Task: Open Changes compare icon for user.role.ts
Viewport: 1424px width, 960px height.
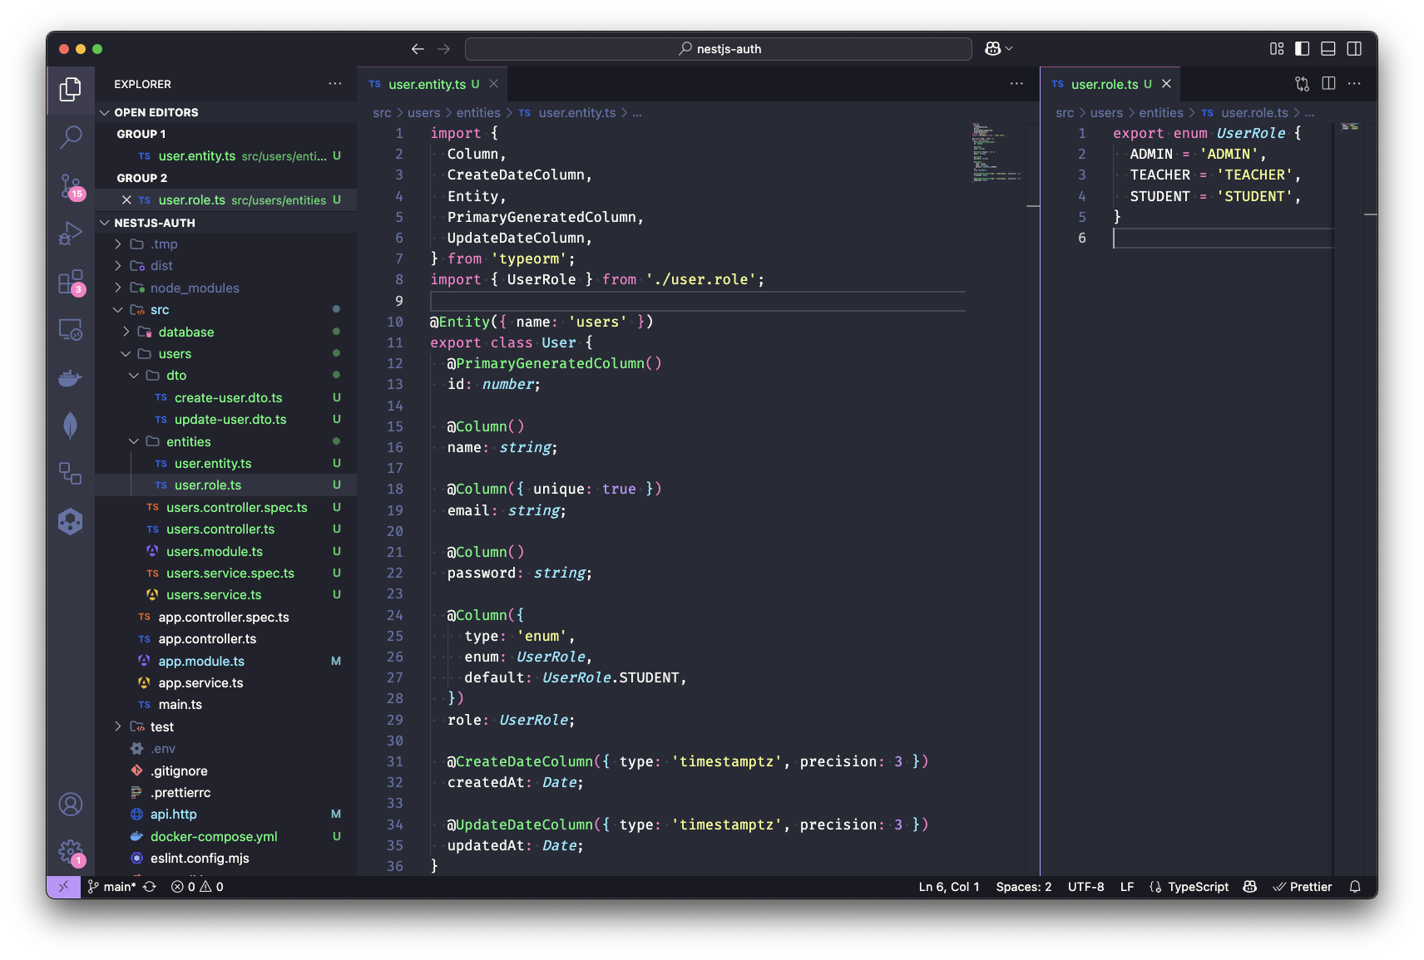Action: pos(1302,84)
